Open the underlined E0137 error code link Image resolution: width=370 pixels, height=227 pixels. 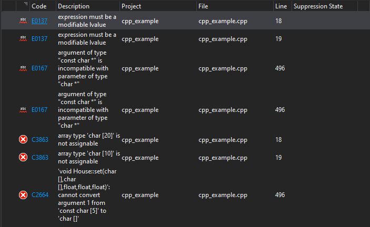click(x=39, y=21)
